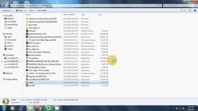198x111 pixels.
Task: Select Local Disk (E:) in sidebar
Action: [13, 64]
